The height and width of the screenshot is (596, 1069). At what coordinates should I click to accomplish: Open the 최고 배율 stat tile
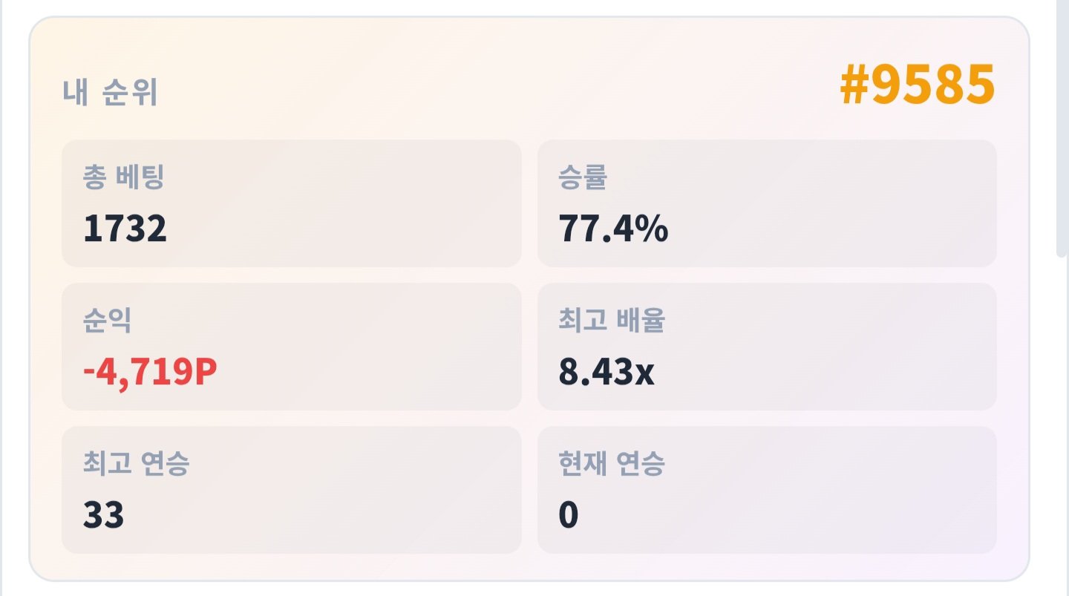767,347
